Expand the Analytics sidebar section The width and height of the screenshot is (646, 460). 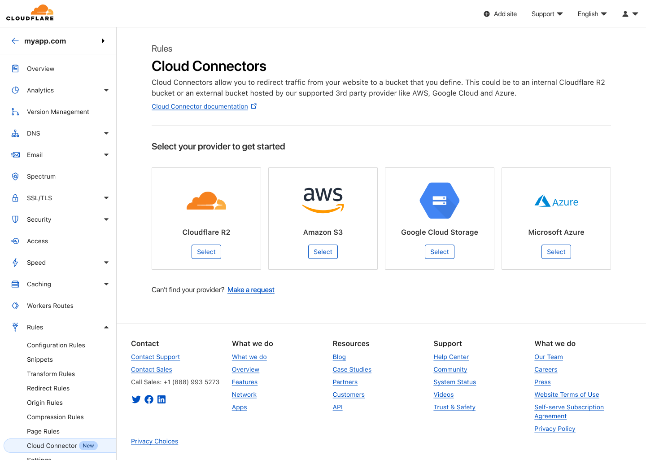(106, 90)
